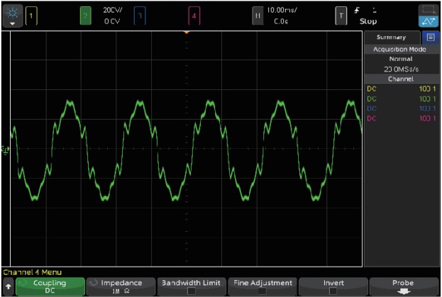Change the Impedance 1M ohm setting
Viewport: 442px width, 297px height.
pyautogui.click(x=119, y=286)
